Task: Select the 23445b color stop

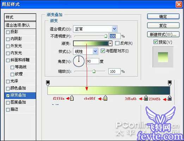Action: [x=170, y=98]
